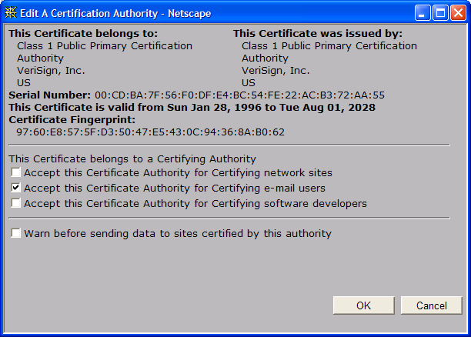Click the certificate fingerprint hex value
The image size is (471, 337).
[x=151, y=132]
